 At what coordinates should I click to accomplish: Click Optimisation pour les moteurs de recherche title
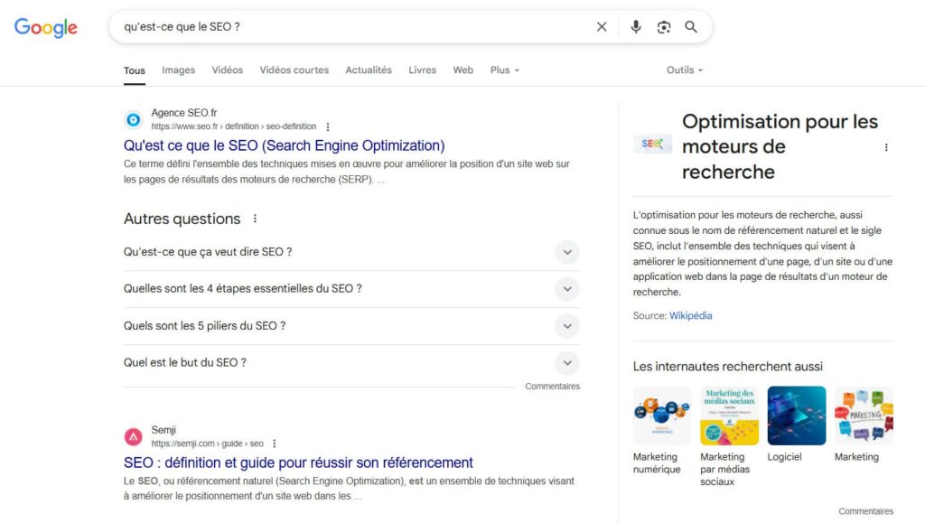point(780,147)
